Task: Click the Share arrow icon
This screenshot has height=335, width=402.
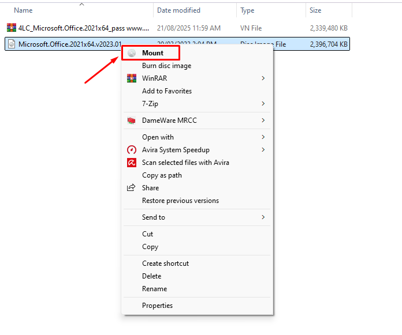Action: click(131, 188)
